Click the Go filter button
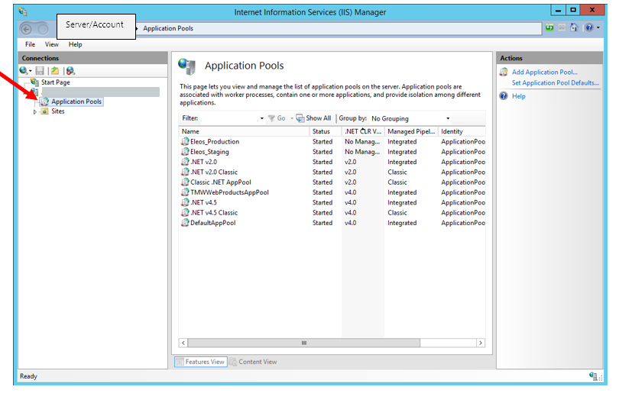Image resolution: width=619 pixels, height=393 pixels. click(x=277, y=118)
